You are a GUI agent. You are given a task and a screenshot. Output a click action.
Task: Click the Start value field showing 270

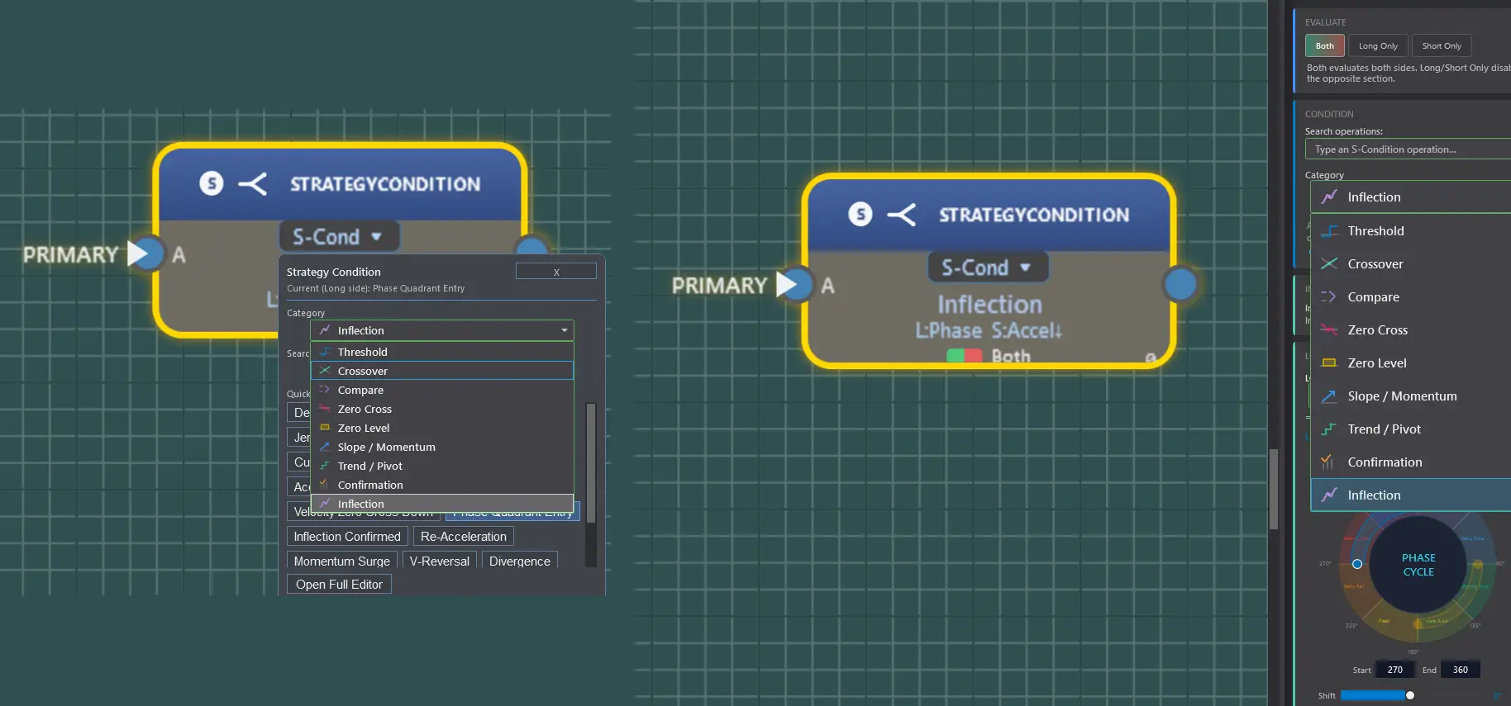coord(1395,670)
